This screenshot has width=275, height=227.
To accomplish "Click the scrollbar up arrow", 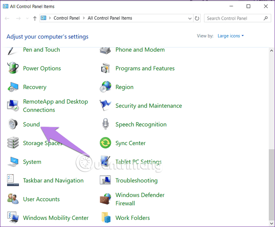I will point(271,51).
